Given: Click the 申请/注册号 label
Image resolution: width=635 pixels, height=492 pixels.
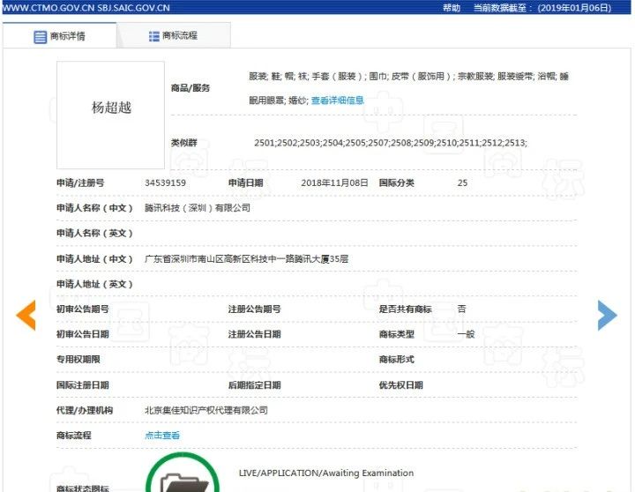Looking at the screenshot, I should pos(80,183).
